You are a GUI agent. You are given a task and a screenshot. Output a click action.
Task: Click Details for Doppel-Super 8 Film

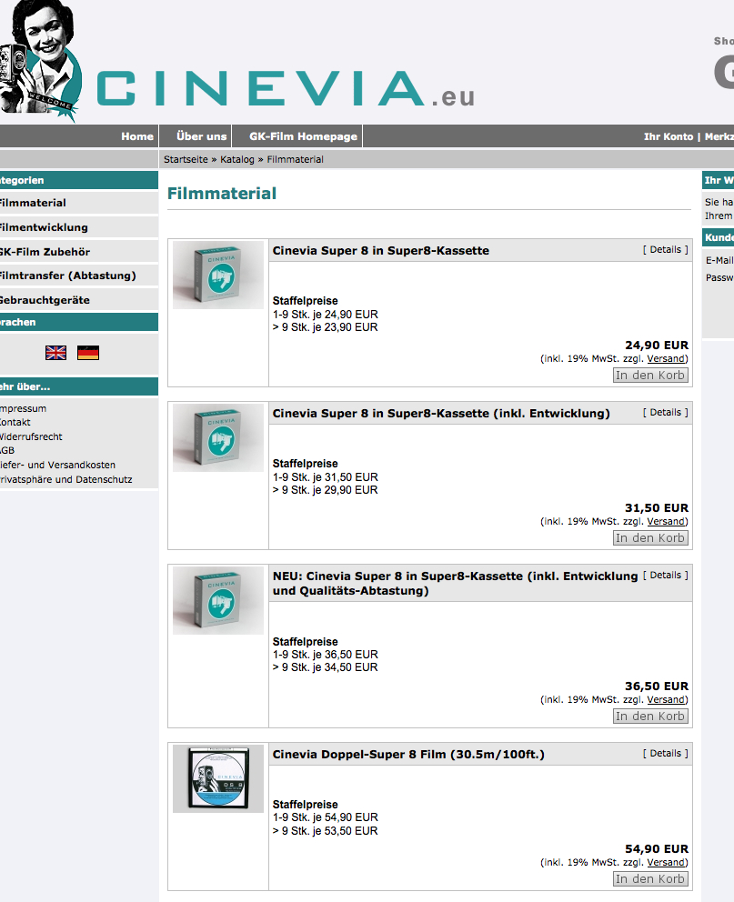pos(666,754)
